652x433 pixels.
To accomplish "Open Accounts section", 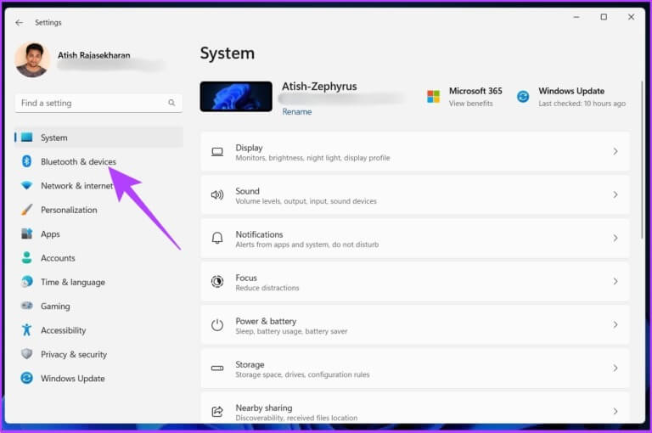I will click(99, 258).
